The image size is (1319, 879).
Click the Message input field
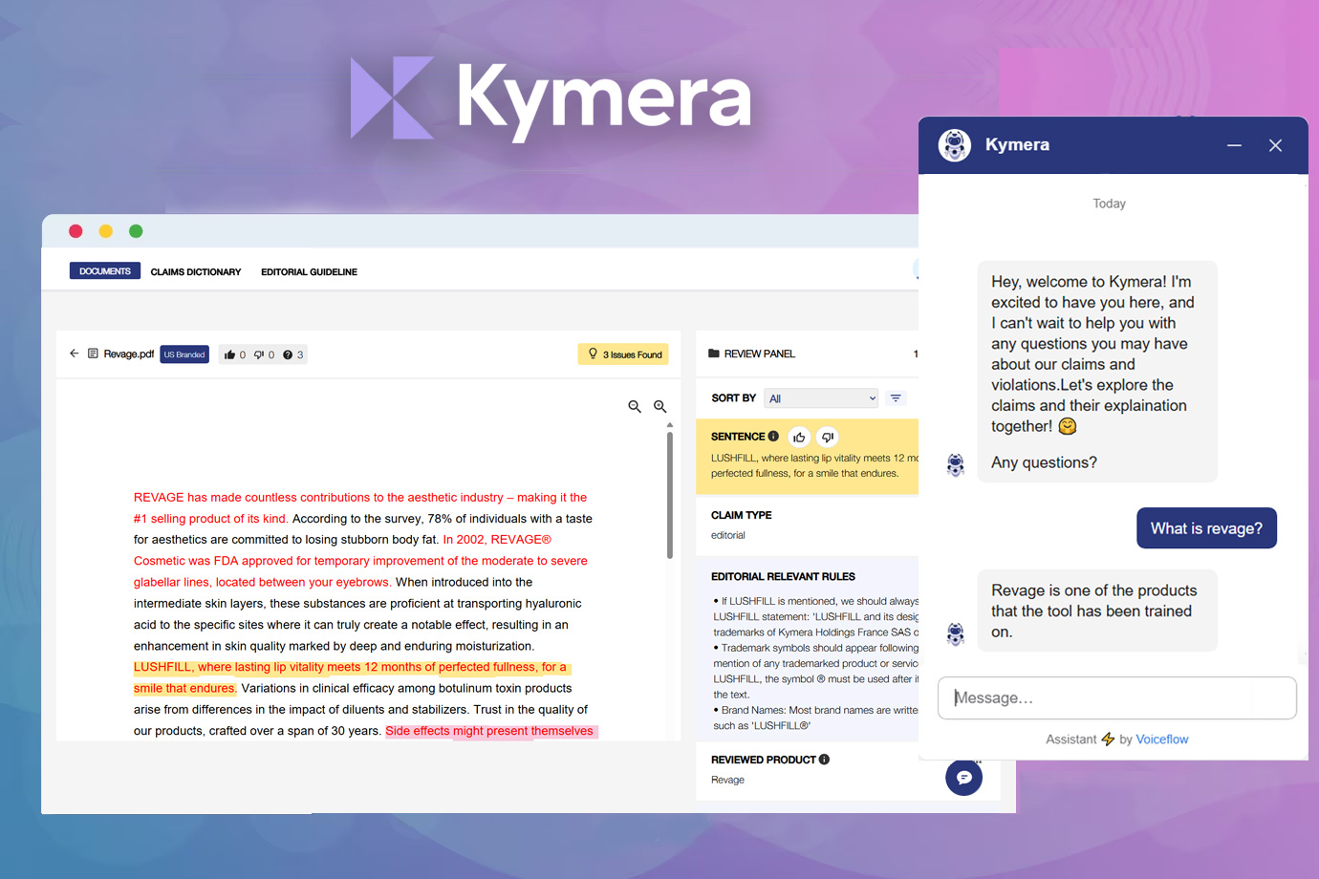click(x=1116, y=697)
